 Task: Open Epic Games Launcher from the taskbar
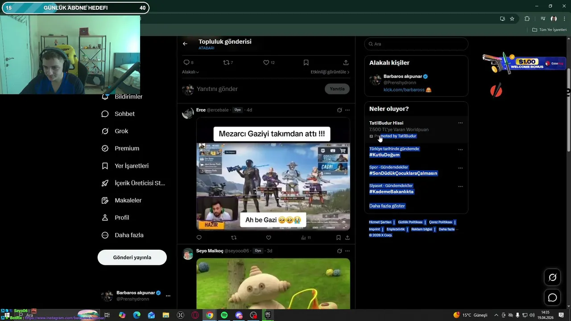coord(268,315)
